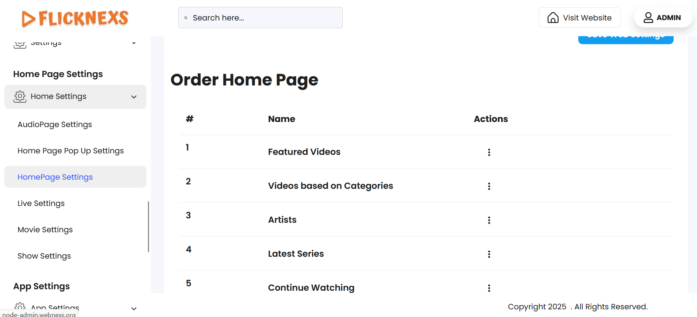The width and height of the screenshot is (697, 317).
Task: Click the Visit Website button
Action: tap(579, 18)
